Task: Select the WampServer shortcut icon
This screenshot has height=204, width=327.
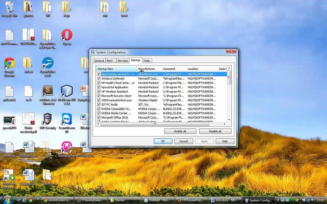Action: (67, 149)
